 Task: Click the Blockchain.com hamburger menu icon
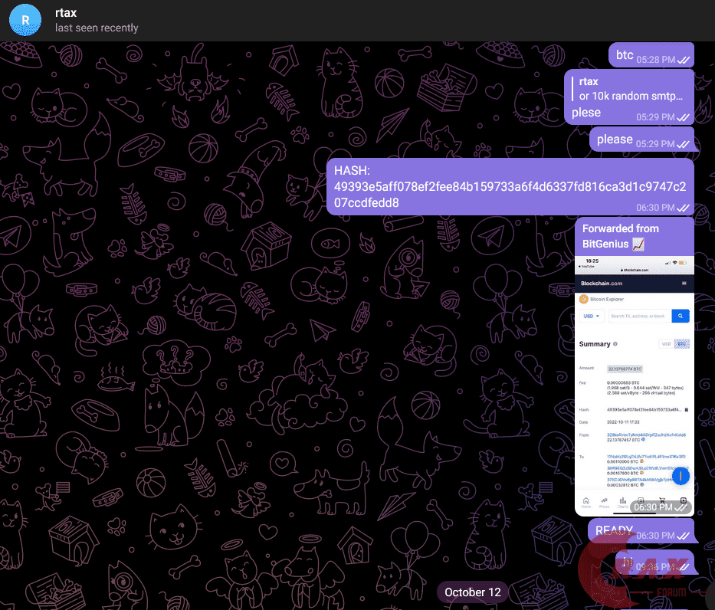(684, 284)
